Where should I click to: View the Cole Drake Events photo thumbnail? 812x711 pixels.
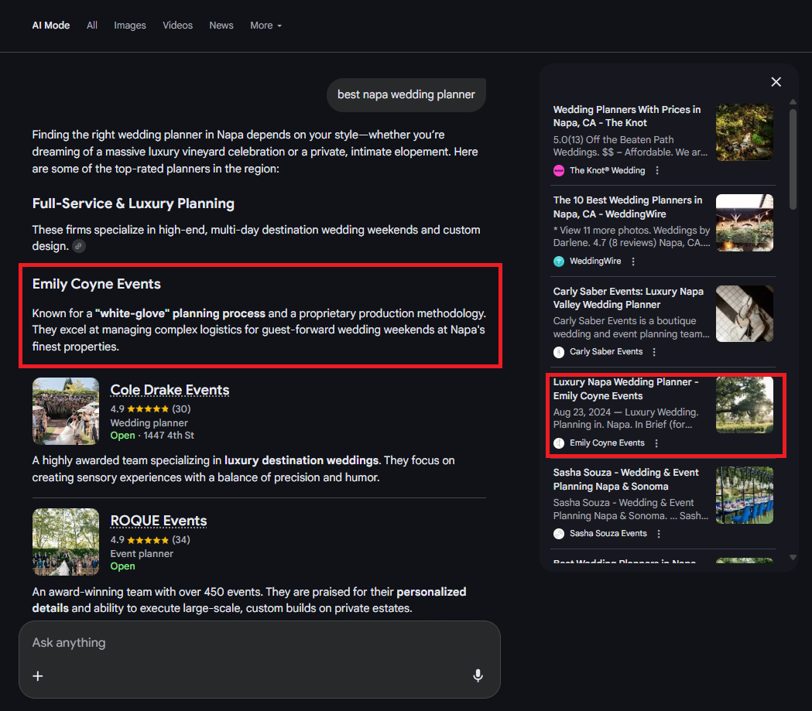(66, 411)
